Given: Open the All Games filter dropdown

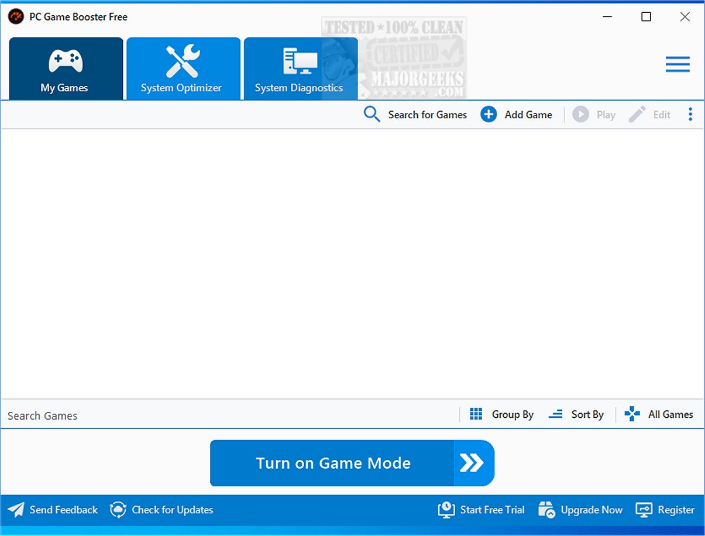Looking at the screenshot, I should [x=670, y=414].
